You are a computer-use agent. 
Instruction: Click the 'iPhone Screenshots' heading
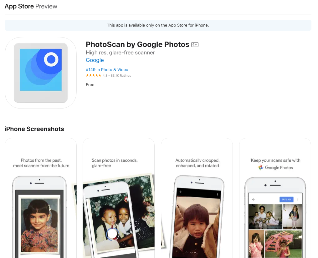[34, 129]
